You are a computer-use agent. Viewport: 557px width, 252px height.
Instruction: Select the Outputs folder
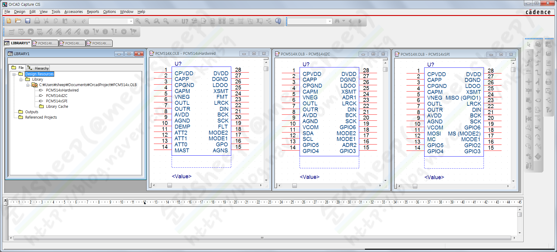[x=32, y=112]
